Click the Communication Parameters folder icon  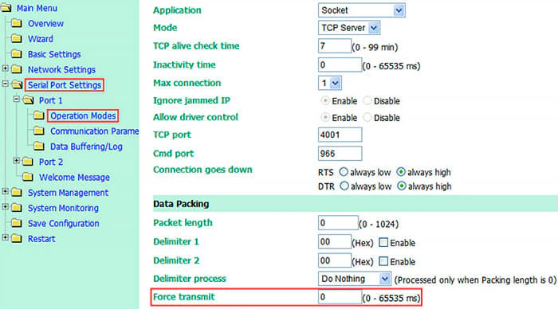(x=39, y=131)
